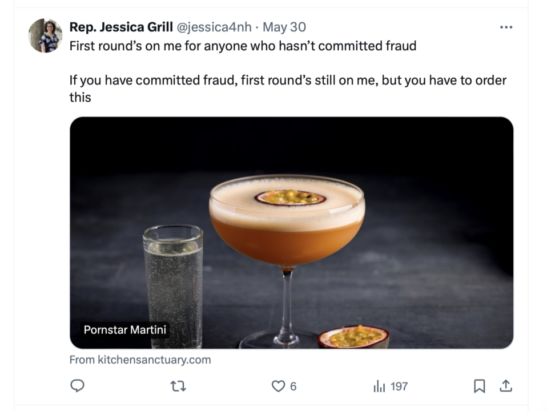Open the three-dot more options menu
Image resolution: width=547 pixels, height=411 pixels.
506,27
